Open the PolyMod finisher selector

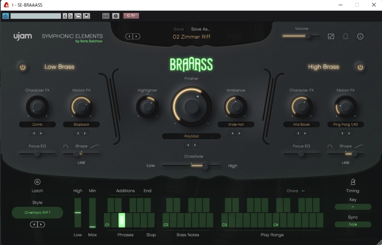click(191, 136)
